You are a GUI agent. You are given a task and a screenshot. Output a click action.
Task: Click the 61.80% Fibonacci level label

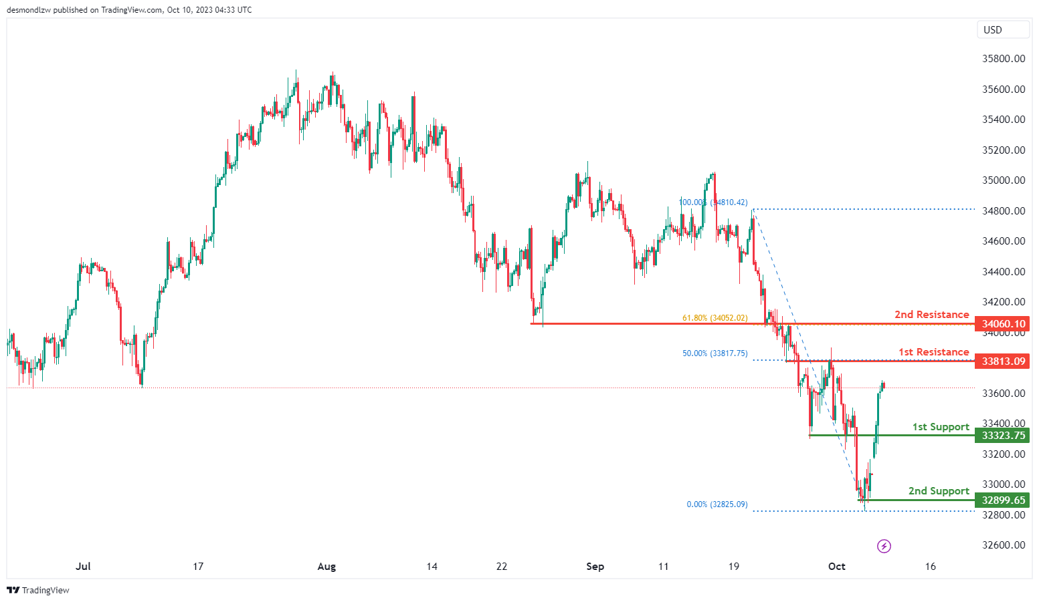coord(715,318)
